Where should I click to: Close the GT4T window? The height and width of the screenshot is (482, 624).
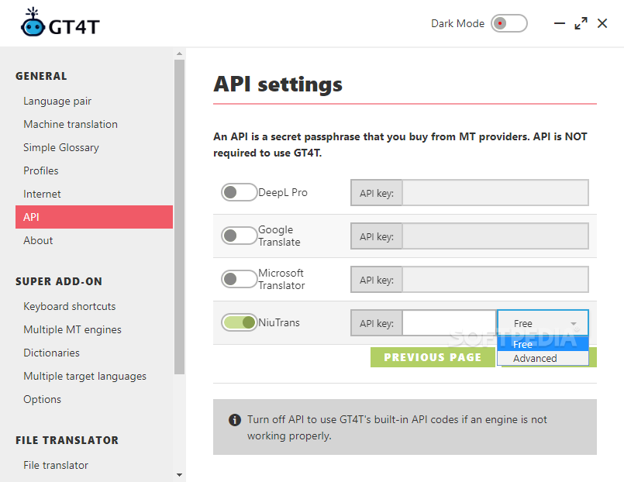(602, 23)
